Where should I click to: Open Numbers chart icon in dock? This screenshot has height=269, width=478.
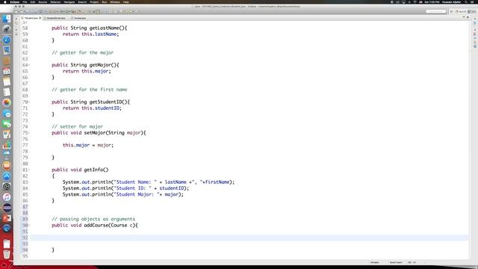coord(7,145)
